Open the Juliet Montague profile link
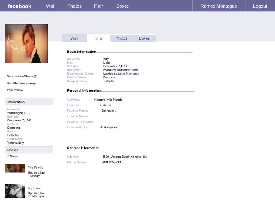 (128, 74)
